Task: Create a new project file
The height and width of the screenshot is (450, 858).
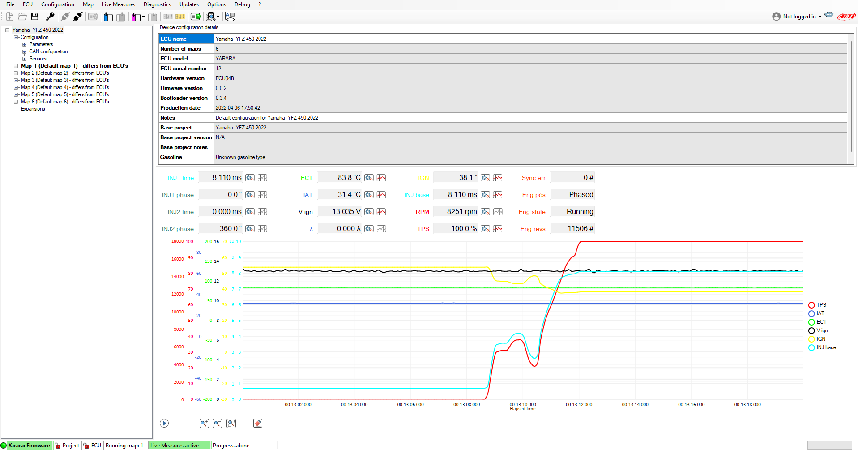Action: (9, 17)
